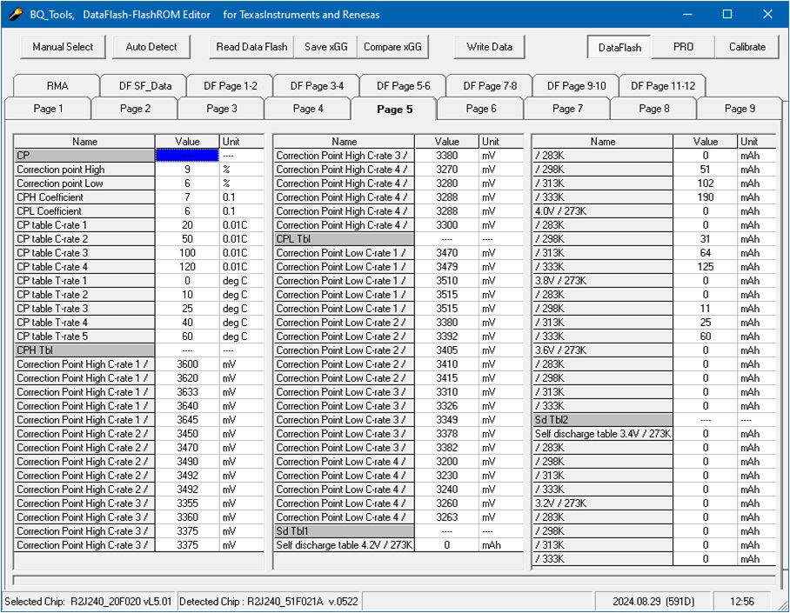Click the date 2024.08.29 status field
Image resolution: width=790 pixels, height=613 pixels.
653,601
